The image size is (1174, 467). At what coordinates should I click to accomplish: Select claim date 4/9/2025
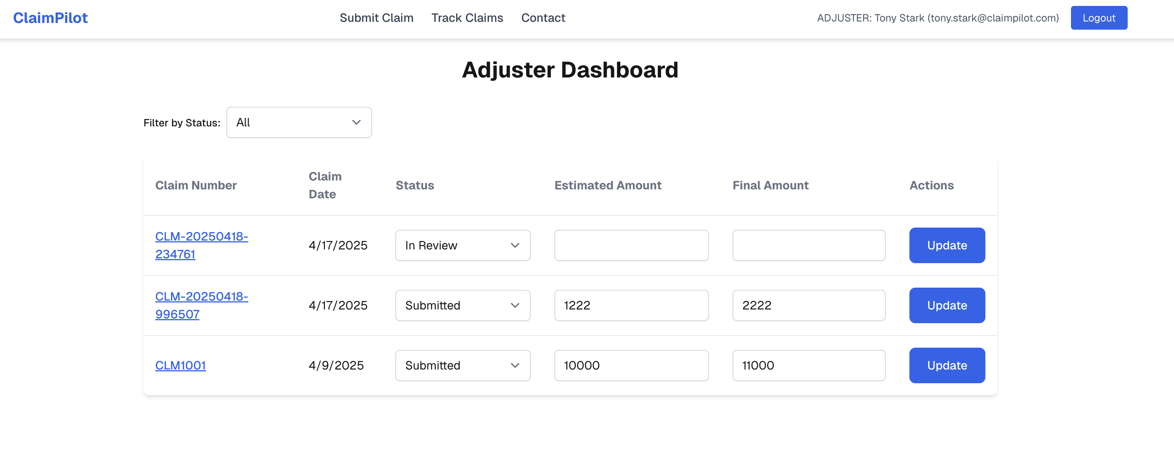tap(336, 365)
